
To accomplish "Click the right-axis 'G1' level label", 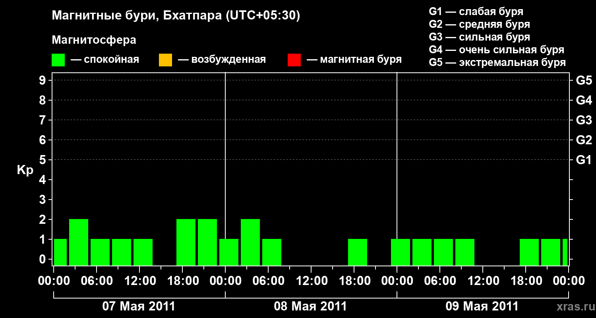I will click(x=584, y=160).
